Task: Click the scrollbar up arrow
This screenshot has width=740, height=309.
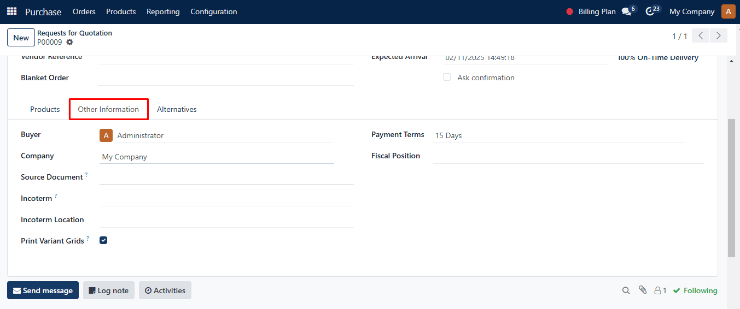Action: click(x=731, y=61)
